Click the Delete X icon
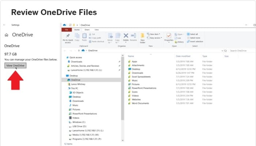 pos(126,36)
